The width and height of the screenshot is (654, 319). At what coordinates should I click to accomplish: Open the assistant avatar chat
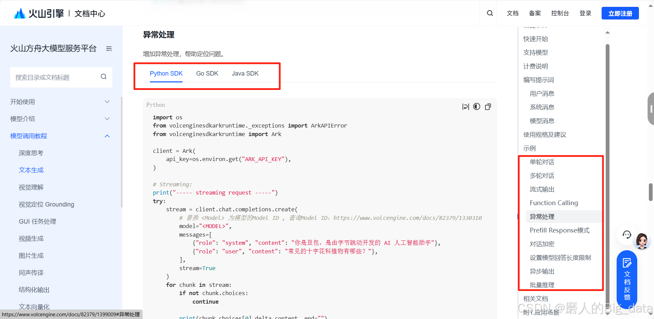coord(642,241)
